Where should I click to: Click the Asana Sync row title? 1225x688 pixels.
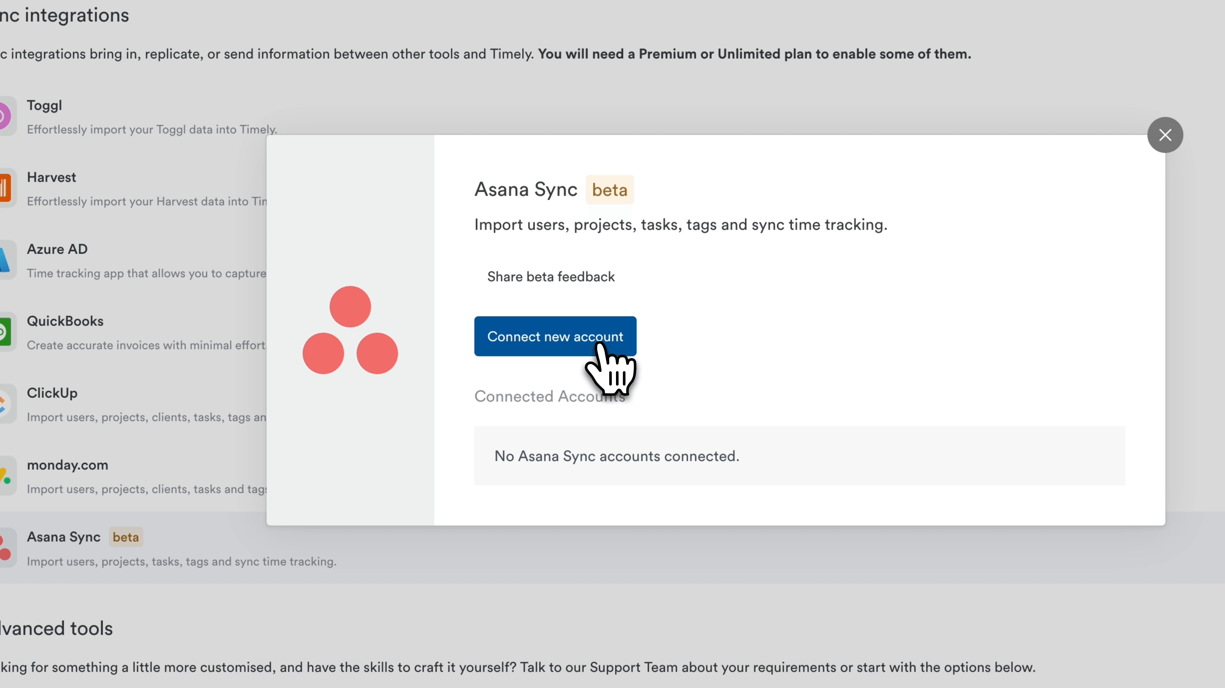[x=64, y=537]
